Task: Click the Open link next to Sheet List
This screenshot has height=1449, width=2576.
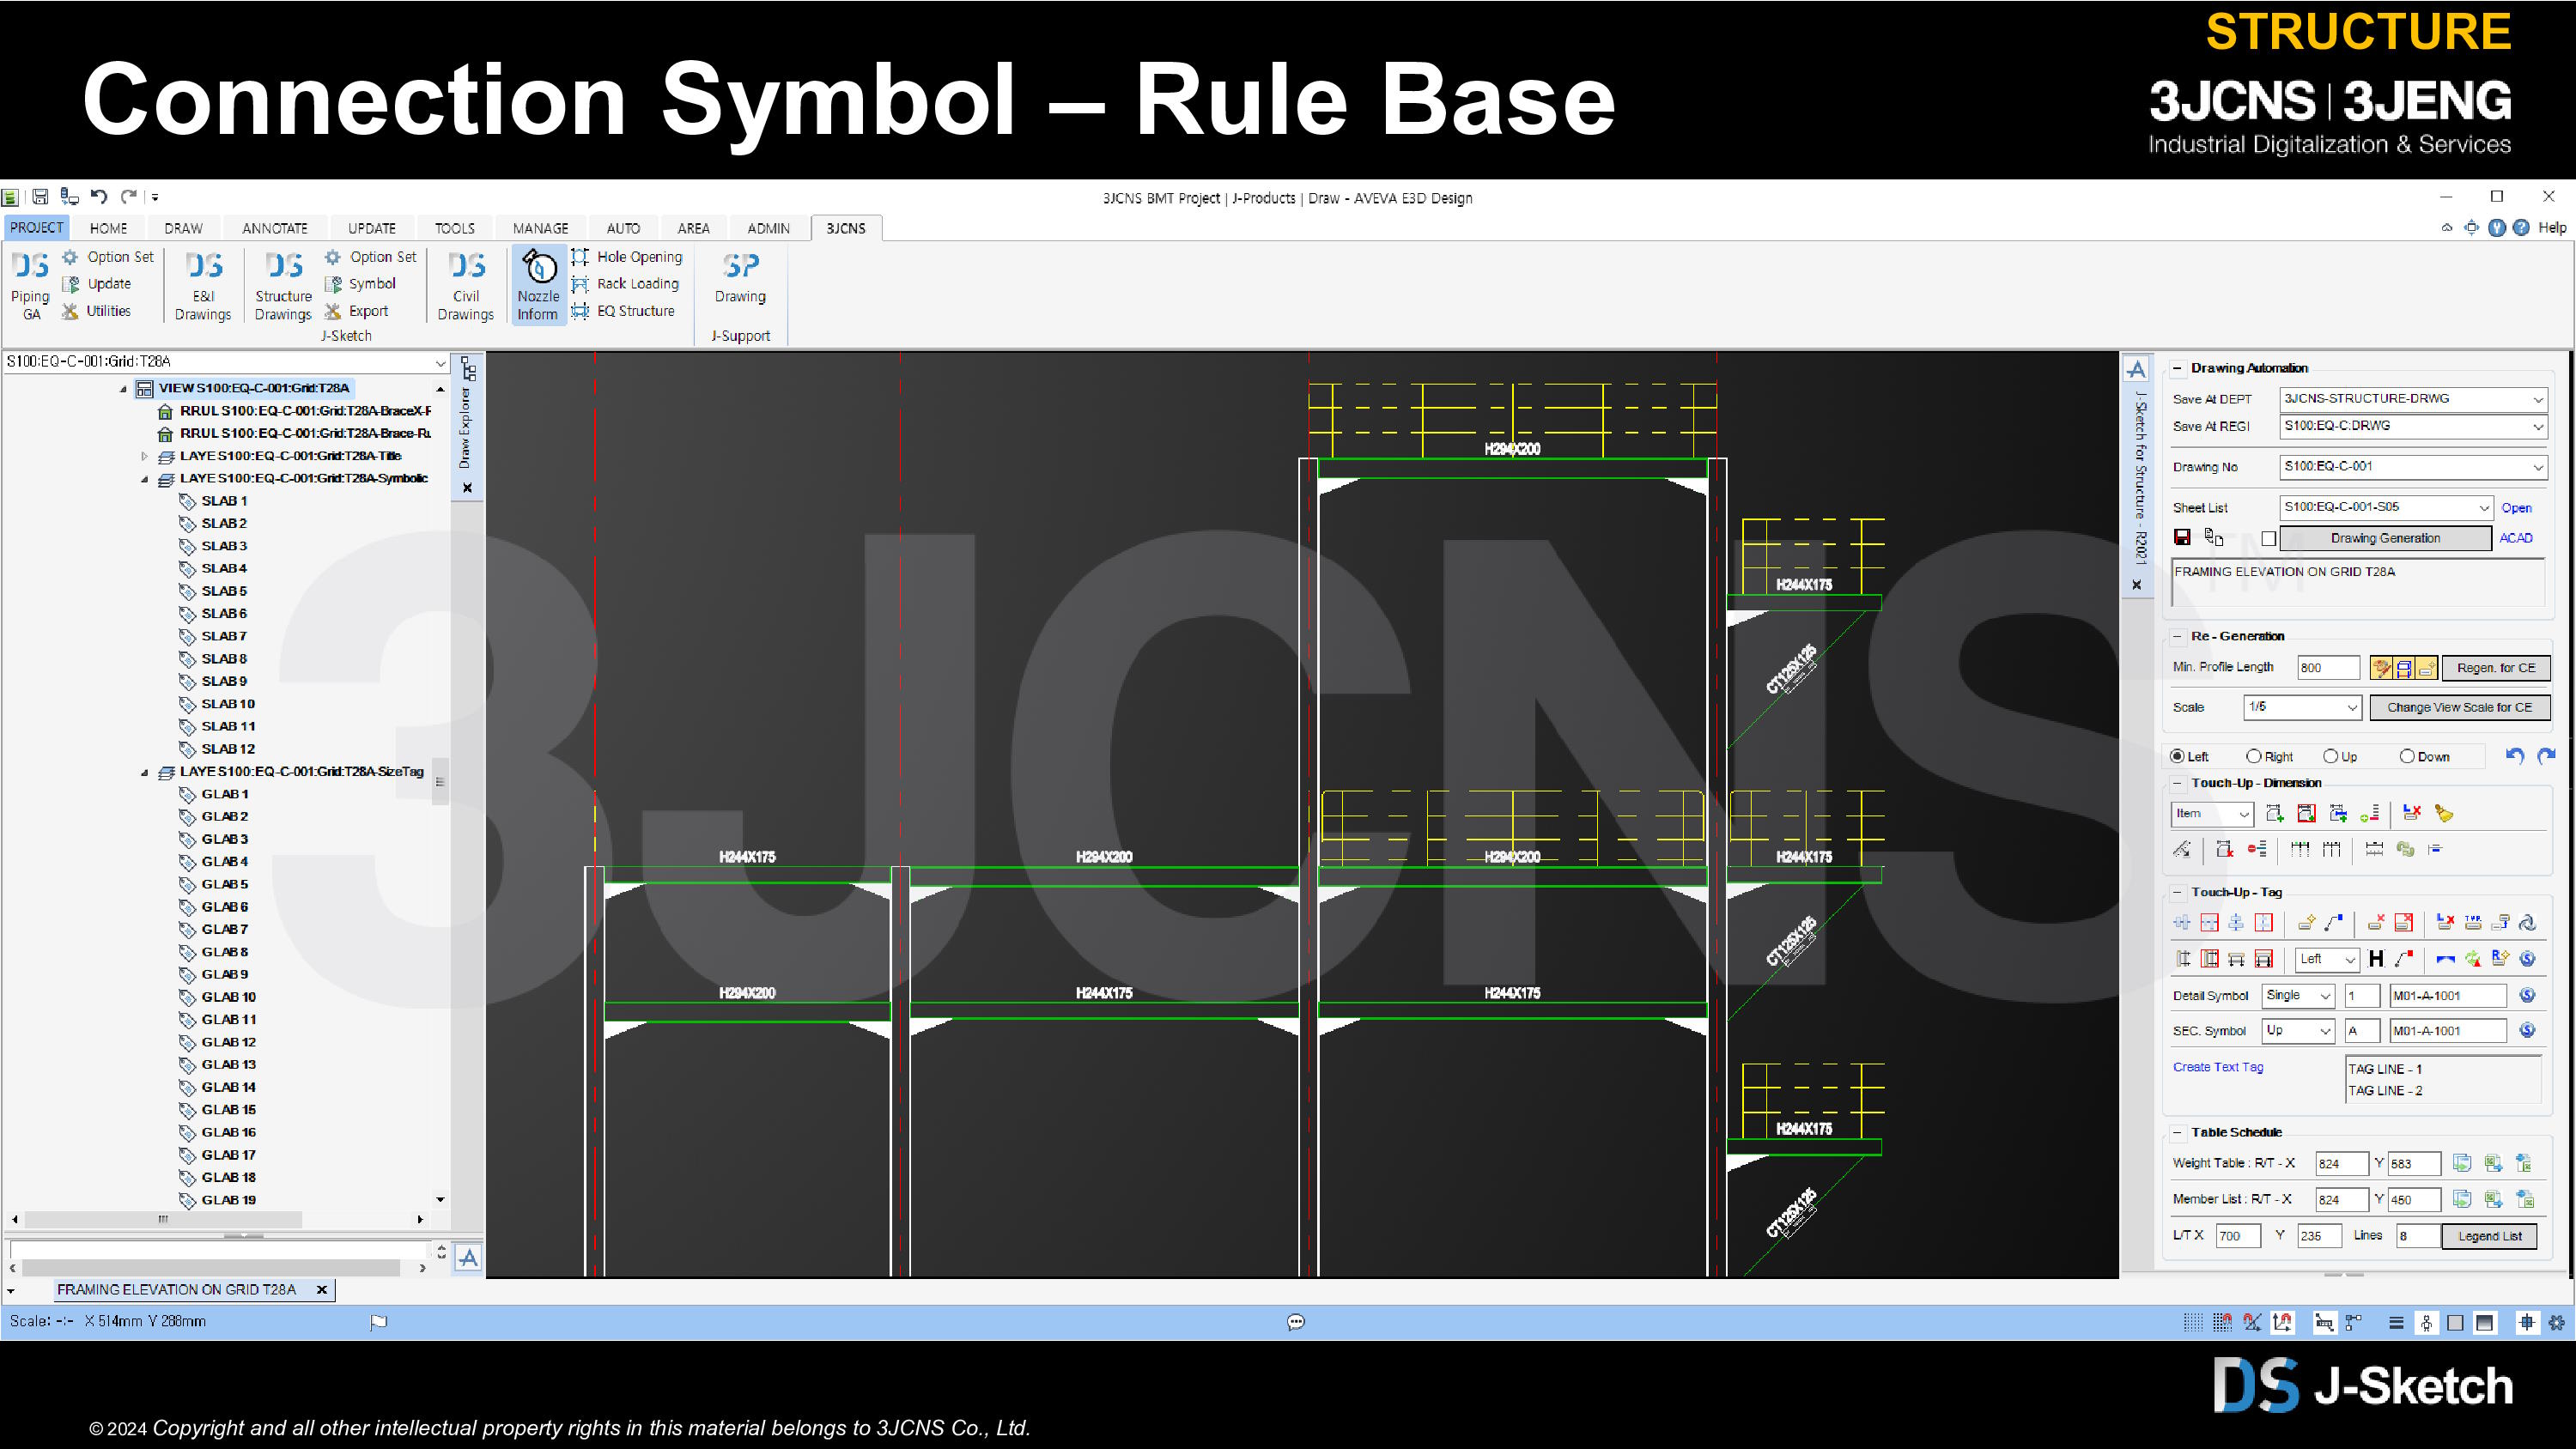Action: pos(2516,508)
